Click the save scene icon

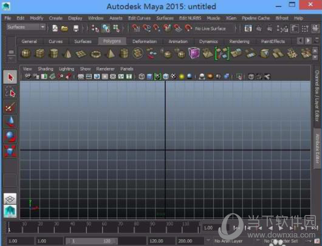[x=75, y=29]
